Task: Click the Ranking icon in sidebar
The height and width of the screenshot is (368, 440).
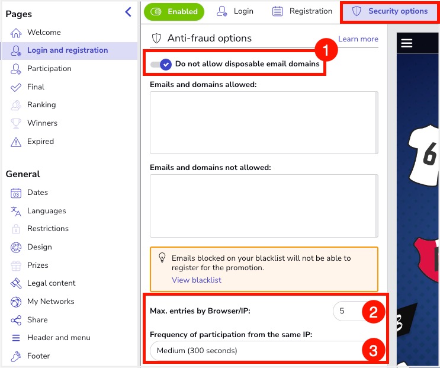Action: (x=16, y=105)
